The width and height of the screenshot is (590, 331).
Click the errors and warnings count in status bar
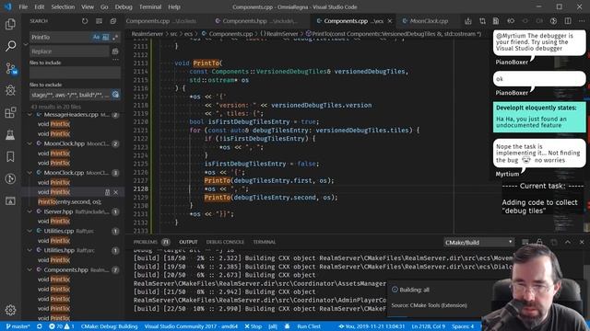coord(62,326)
